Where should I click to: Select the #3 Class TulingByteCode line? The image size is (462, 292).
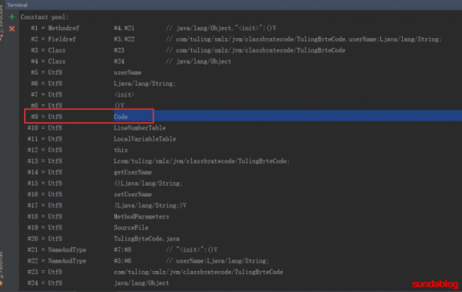point(188,50)
